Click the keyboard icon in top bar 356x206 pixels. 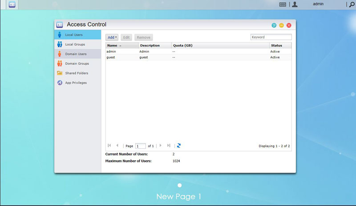283,4
